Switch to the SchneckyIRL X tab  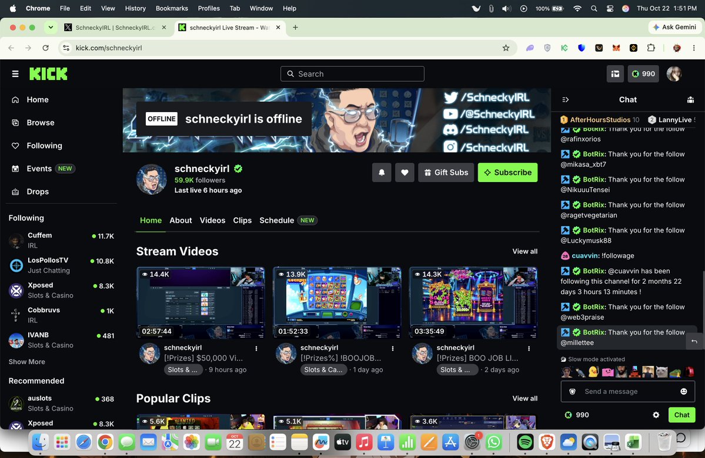(115, 28)
